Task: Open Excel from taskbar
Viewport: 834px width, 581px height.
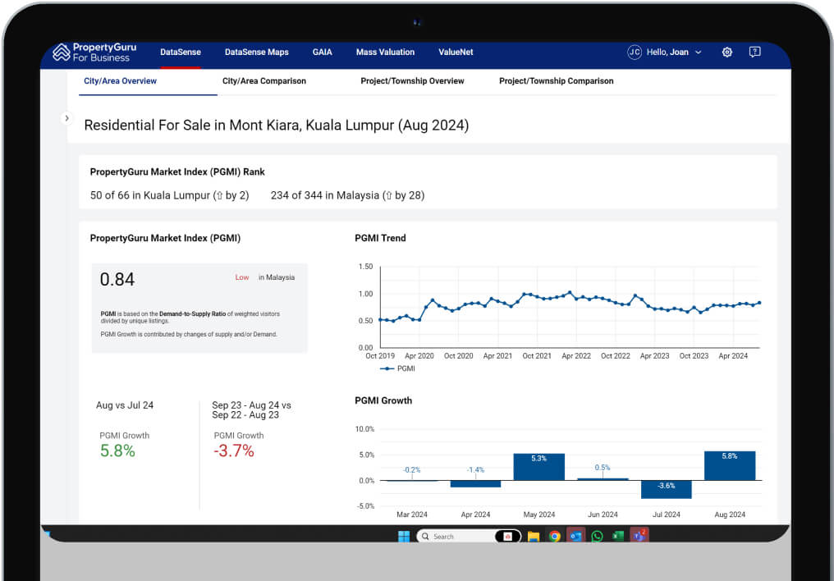Action: pyautogui.click(x=618, y=537)
